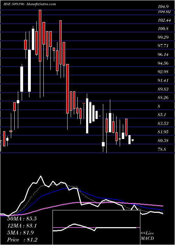Click the Live MACD label
This screenshot has height=245, width=175.
click(x=147, y=236)
